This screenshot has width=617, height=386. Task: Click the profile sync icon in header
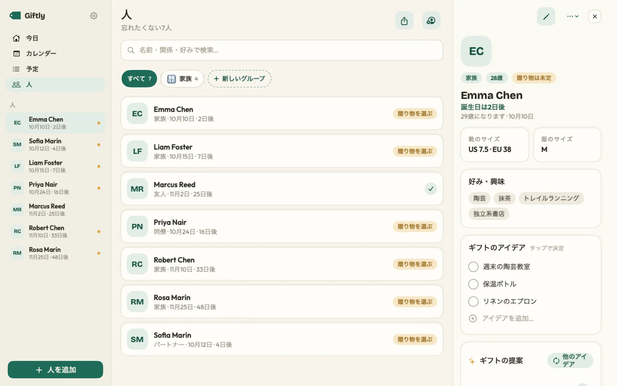[x=431, y=21]
